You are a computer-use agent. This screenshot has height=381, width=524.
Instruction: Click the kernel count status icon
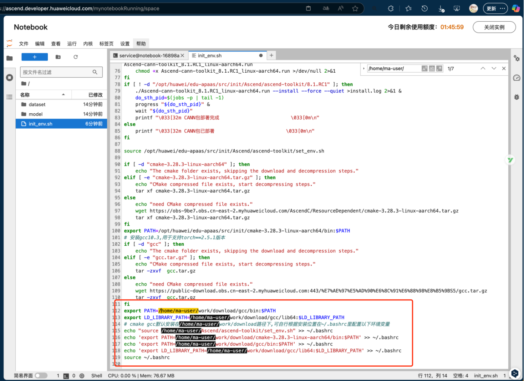pyautogui.click(x=82, y=376)
